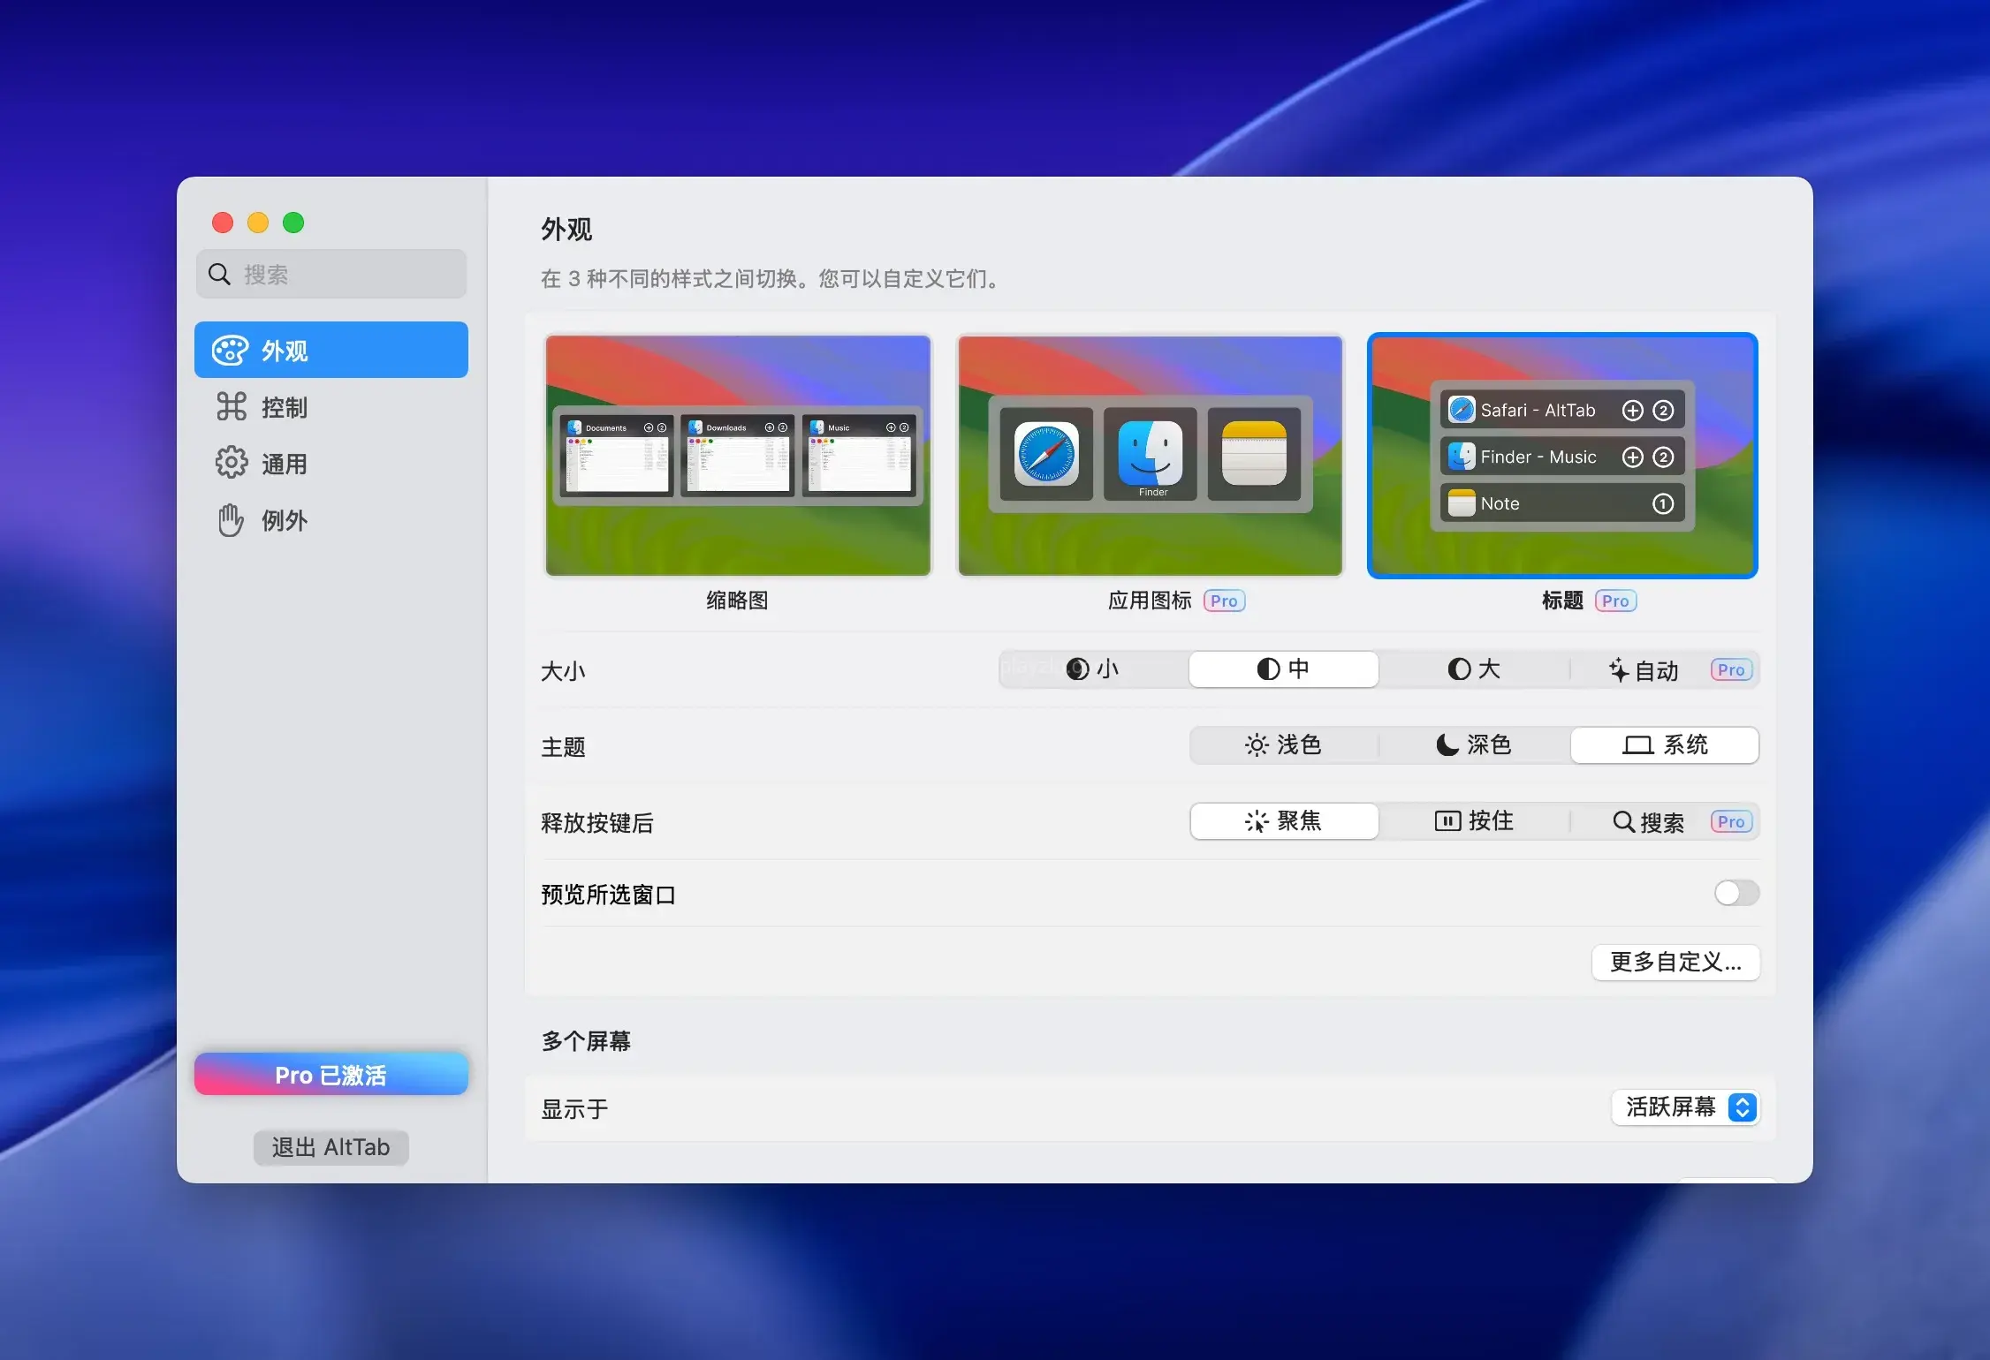The image size is (1990, 1360).
Task: Click the palette icon beside 外观
Action: (x=230, y=351)
